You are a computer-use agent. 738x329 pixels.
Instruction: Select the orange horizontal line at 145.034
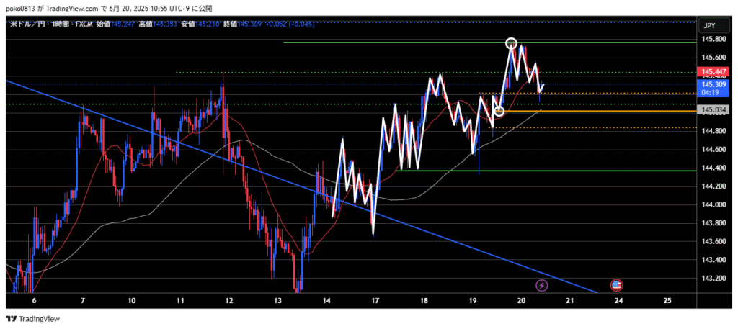coord(613,111)
